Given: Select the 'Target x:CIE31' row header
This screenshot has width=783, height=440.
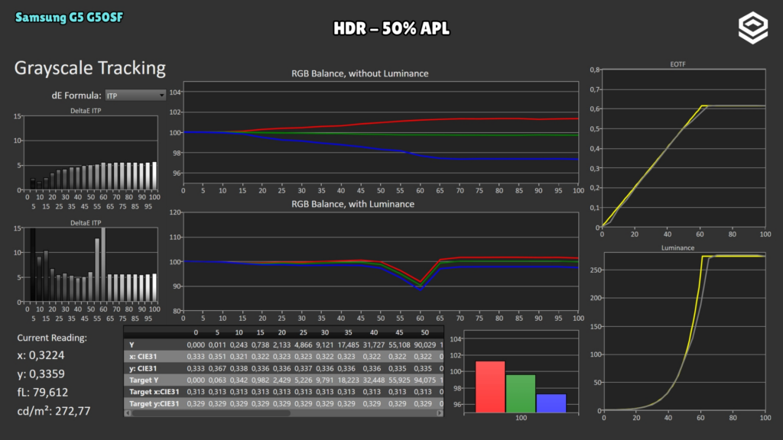Looking at the screenshot, I should [x=154, y=392].
